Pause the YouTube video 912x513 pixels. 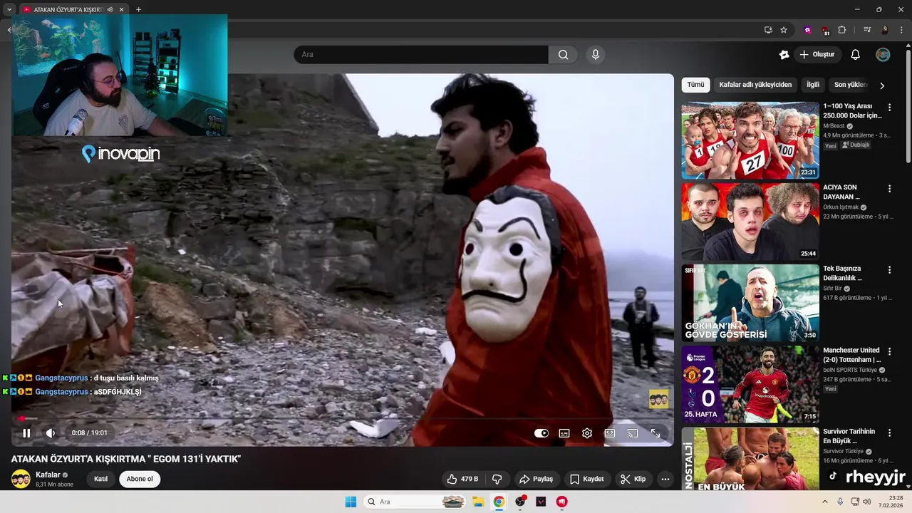pos(26,433)
